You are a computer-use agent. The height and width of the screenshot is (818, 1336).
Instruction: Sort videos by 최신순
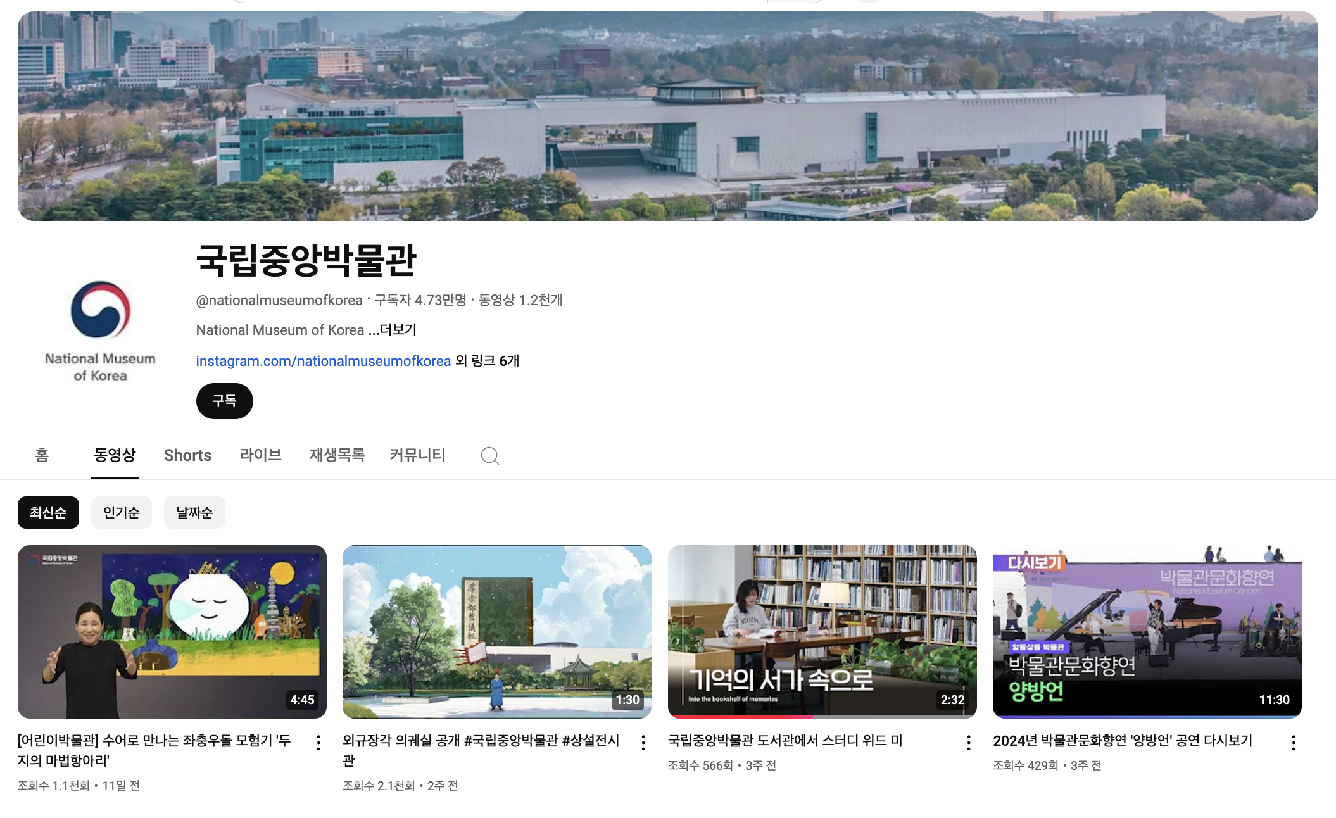(48, 512)
